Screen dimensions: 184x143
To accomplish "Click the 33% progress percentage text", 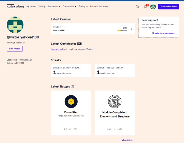I will pos(125,28).
